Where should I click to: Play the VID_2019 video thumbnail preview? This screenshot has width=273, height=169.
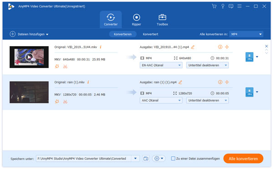(29, 57)
